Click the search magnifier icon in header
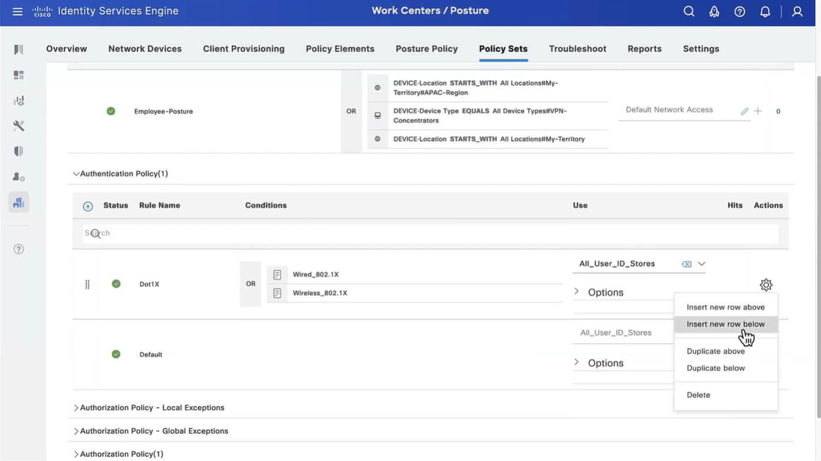Screen dimensions: 821x461 [688, 12]
